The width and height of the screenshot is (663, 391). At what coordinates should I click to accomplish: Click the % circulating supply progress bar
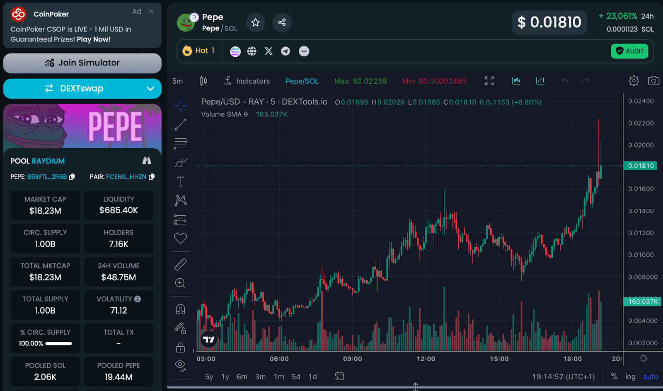click(x=58, y=343)
